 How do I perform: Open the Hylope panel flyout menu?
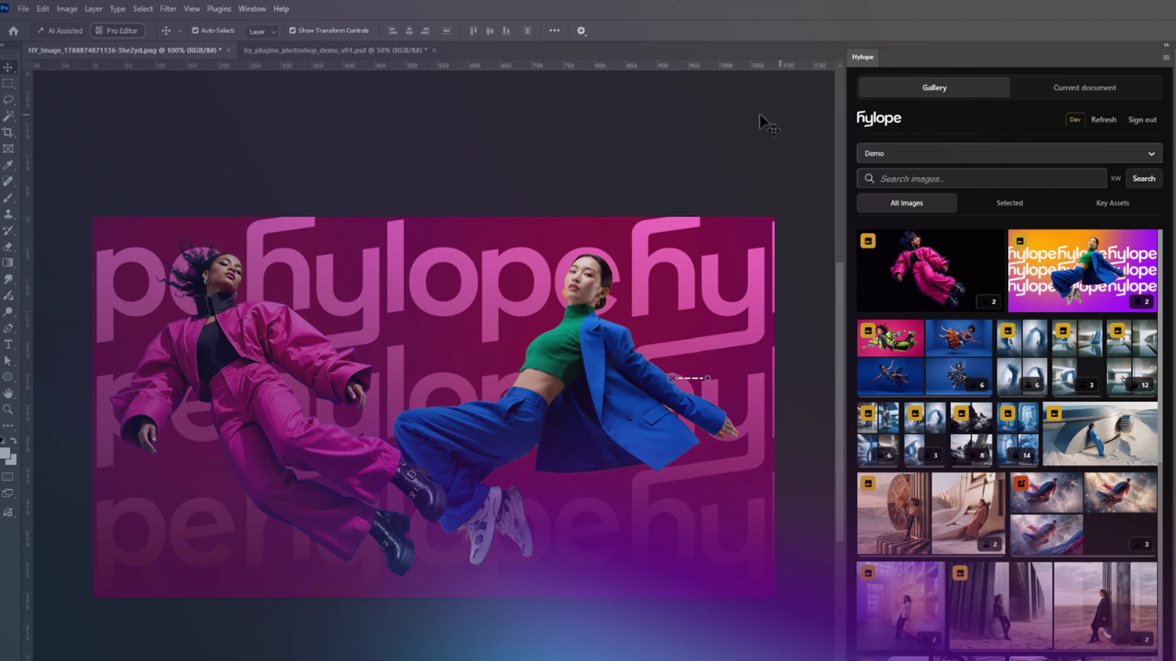click(x=1166, y=58)
